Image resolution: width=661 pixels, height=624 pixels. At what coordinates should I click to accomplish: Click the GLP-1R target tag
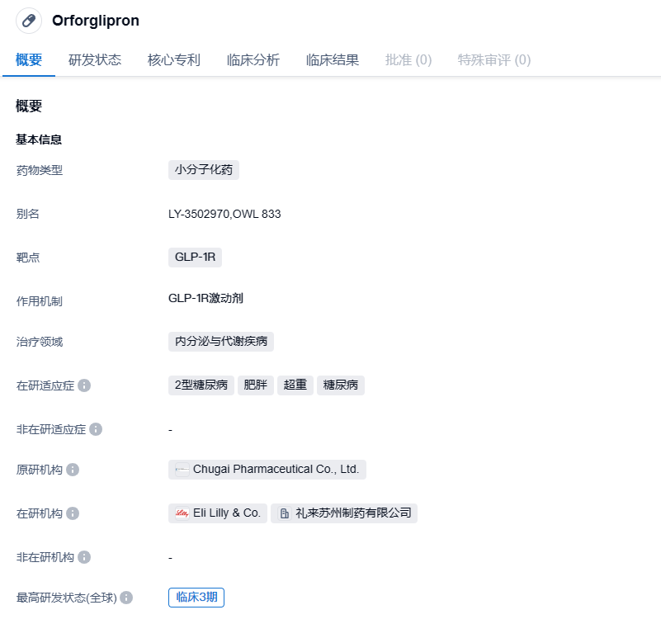[195, 258]
